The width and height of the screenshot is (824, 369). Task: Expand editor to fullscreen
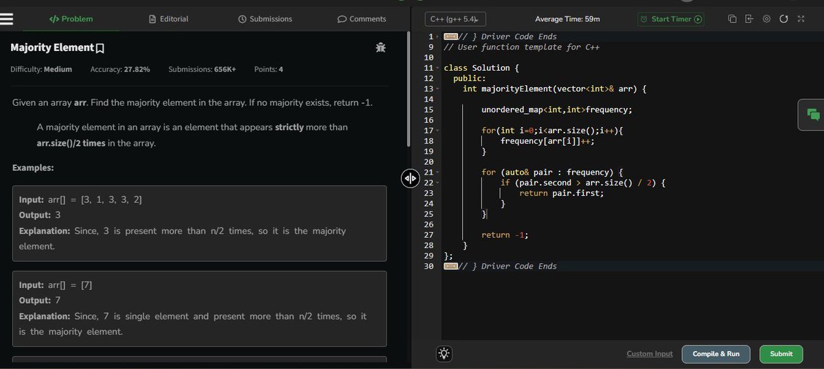(x=801, y=19)
